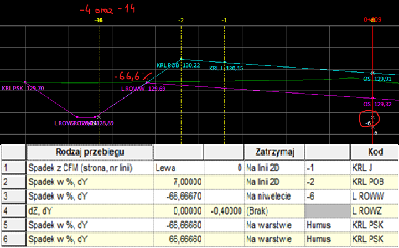This screenshot has height=248, width=399.
Task: Click the "Zatrzymaj" column header
Action: (x=274, y=152)
